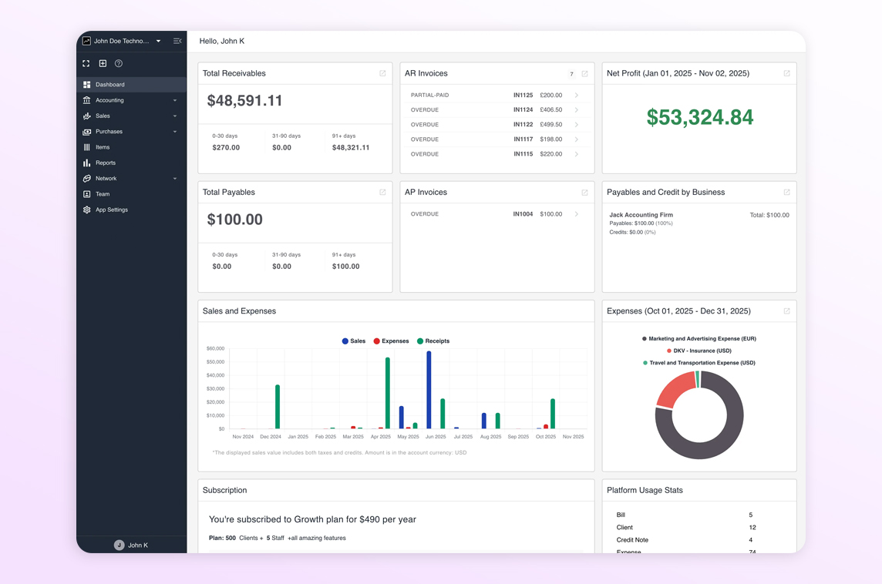
Task: Open Net Profit external link icon
Action: click(786, 73)
